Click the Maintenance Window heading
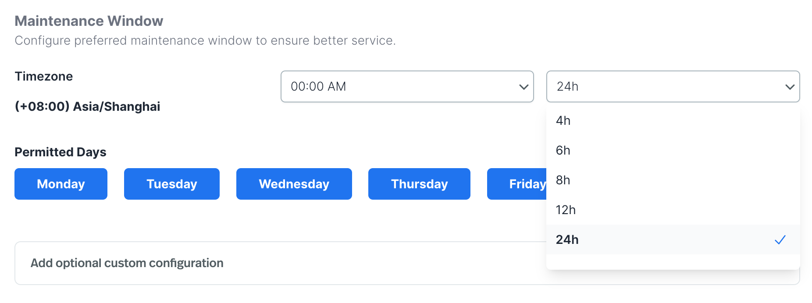The width and height of the screenshot is (812, 303). (89, 21)
